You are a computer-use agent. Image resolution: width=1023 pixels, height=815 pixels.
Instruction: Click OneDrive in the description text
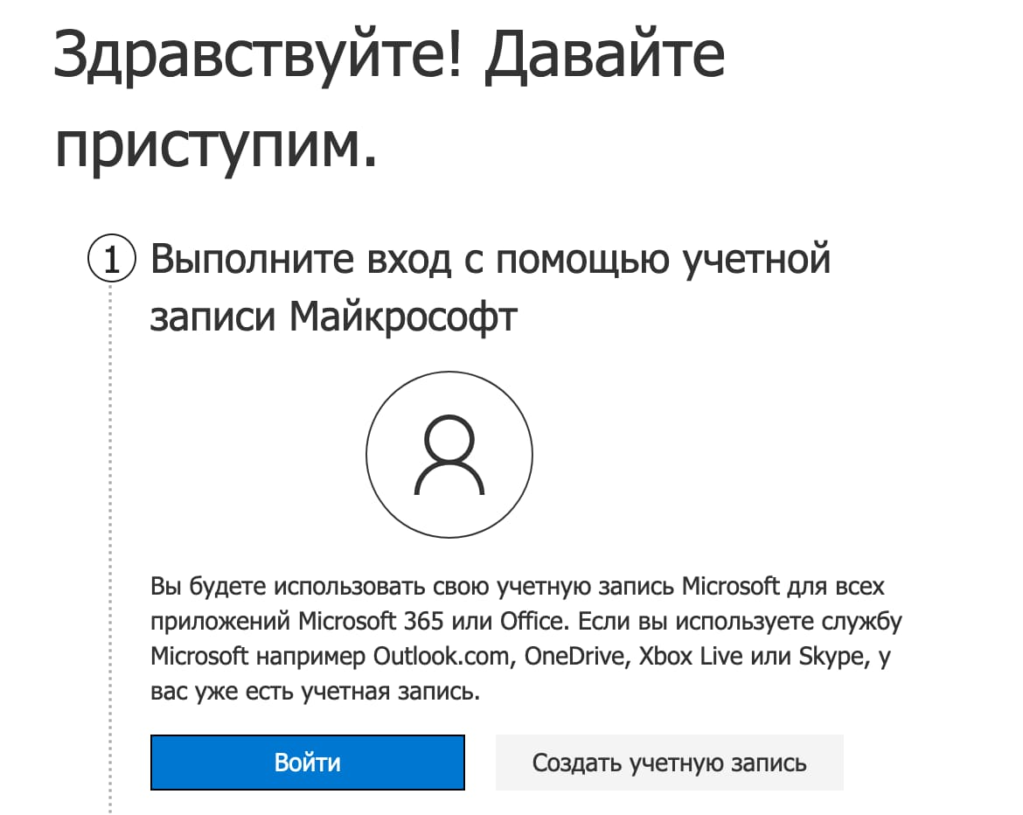(576, 657)
